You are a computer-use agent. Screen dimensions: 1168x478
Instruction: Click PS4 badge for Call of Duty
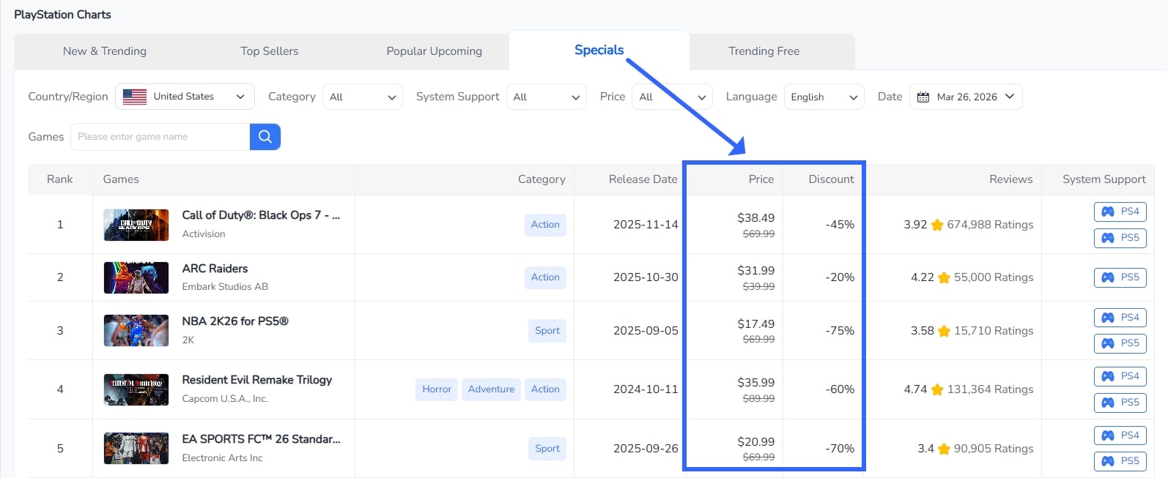pyautogui.click(x=1120, y=212)
